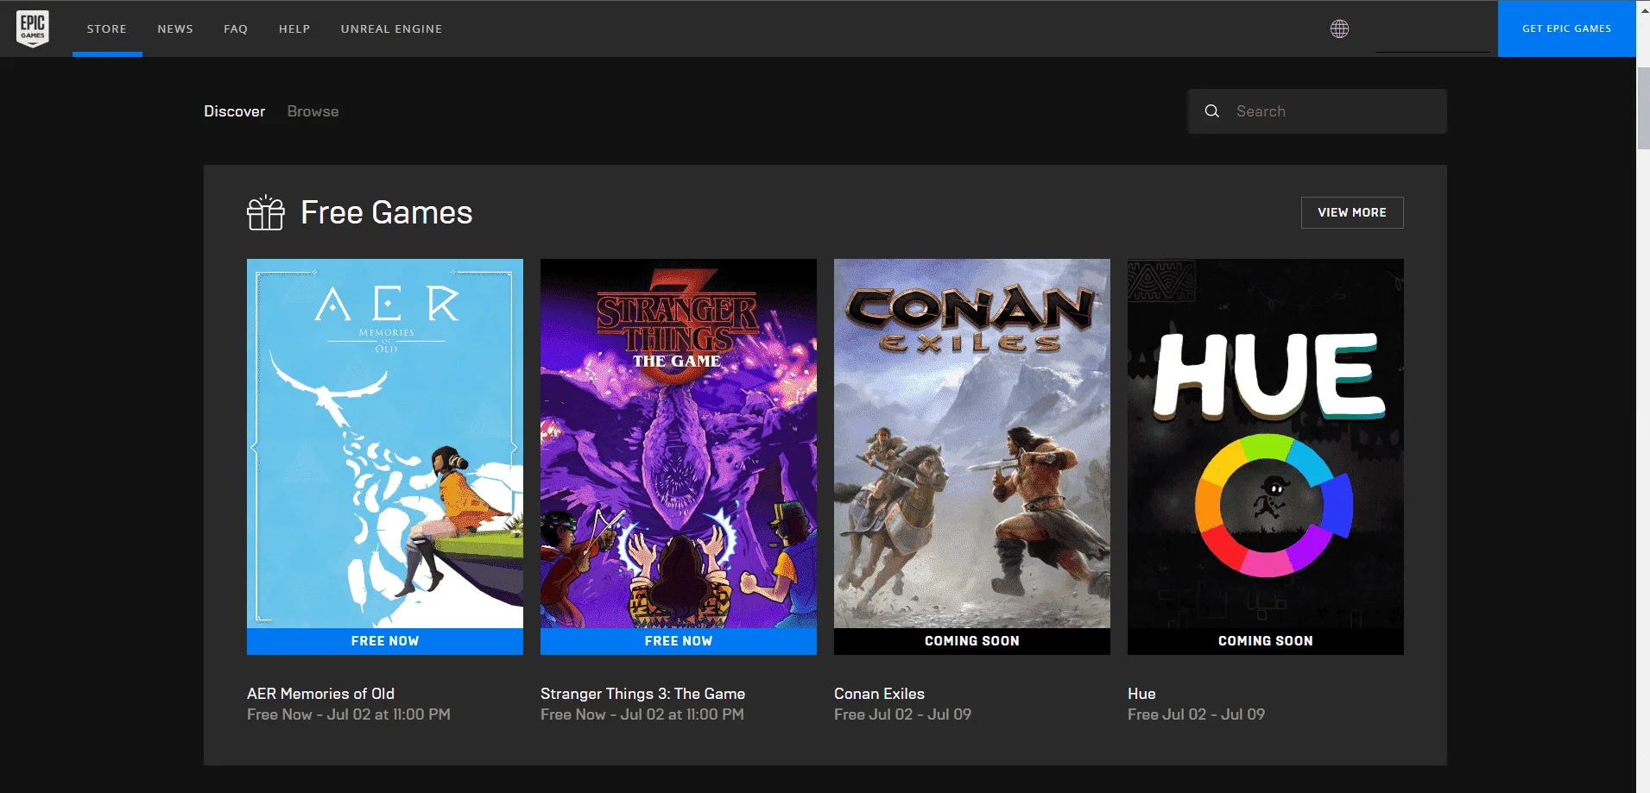Click Hue's 'Free Jul 02 - Jul 09' text
The height and width of the screenshot is (793, 1650).
pyautogui.click(x=1196, y=714)
